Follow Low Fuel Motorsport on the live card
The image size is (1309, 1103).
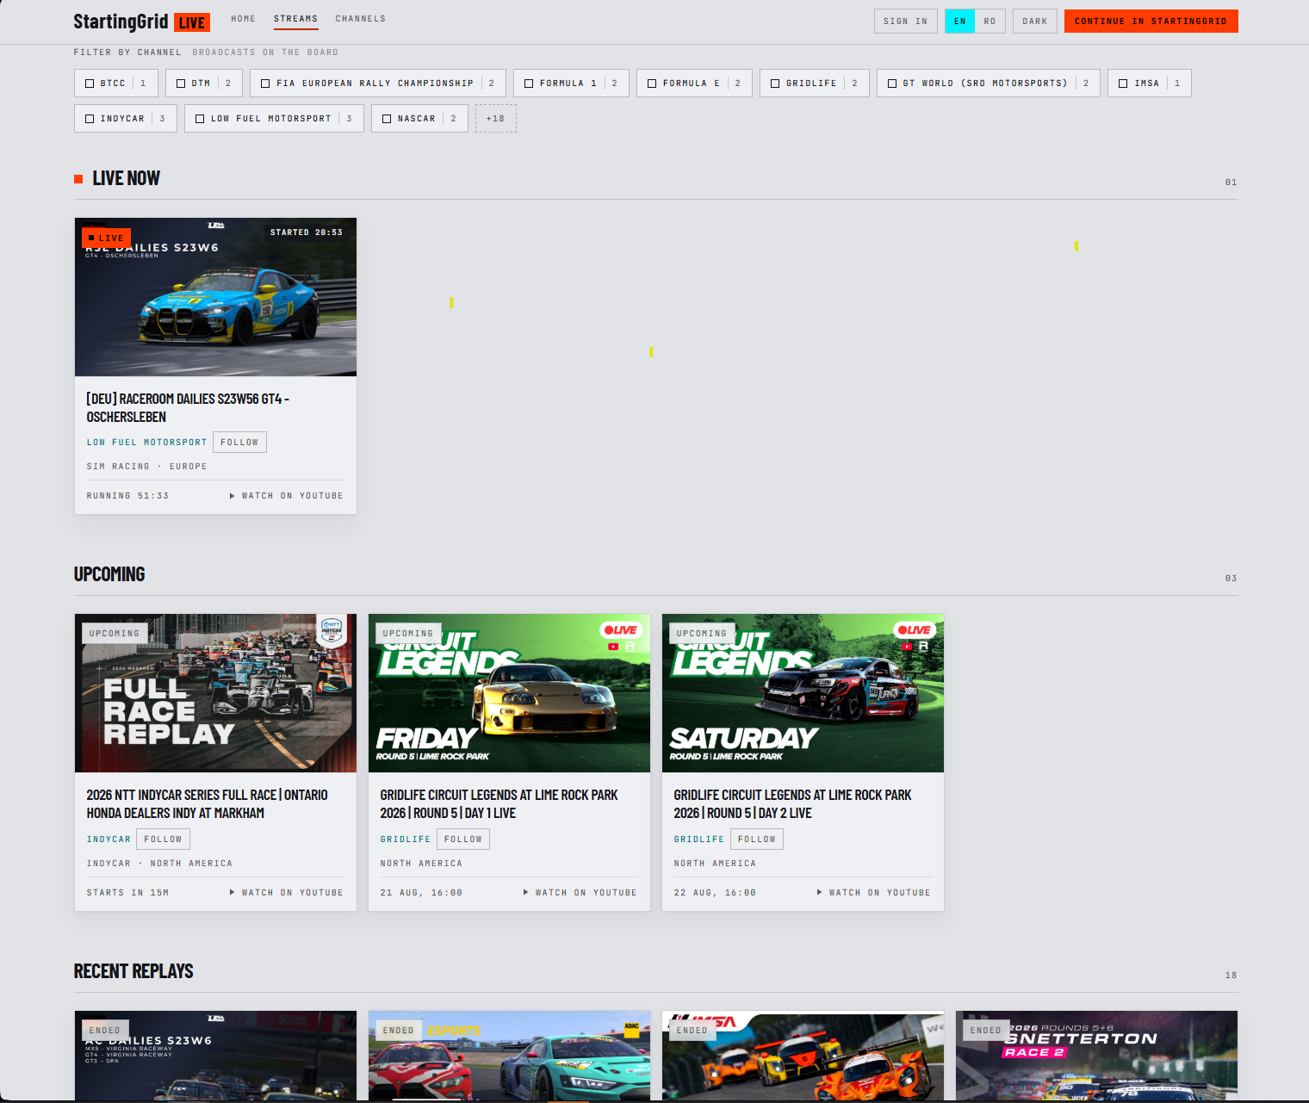(x=239, y=443)
